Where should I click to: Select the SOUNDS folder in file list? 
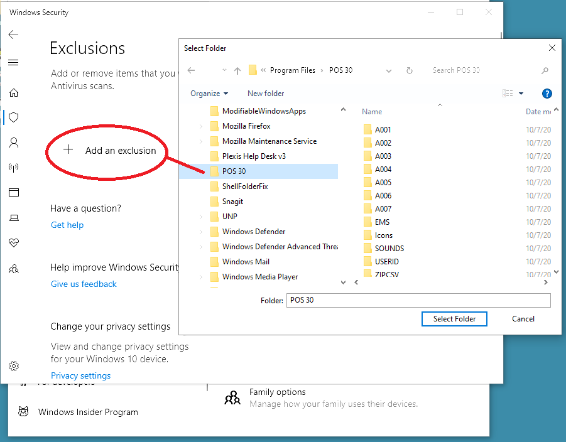pyautogui.click(x=389, y=248)
